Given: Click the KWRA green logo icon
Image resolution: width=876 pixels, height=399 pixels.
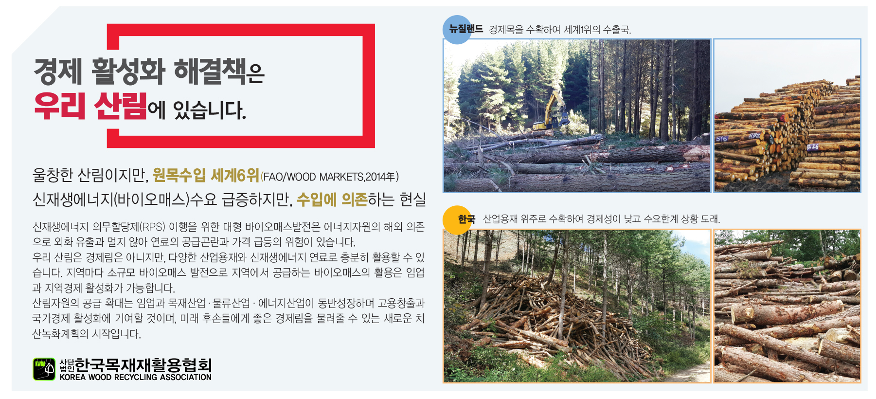Looking at the screenshot, I should [44, 369].
